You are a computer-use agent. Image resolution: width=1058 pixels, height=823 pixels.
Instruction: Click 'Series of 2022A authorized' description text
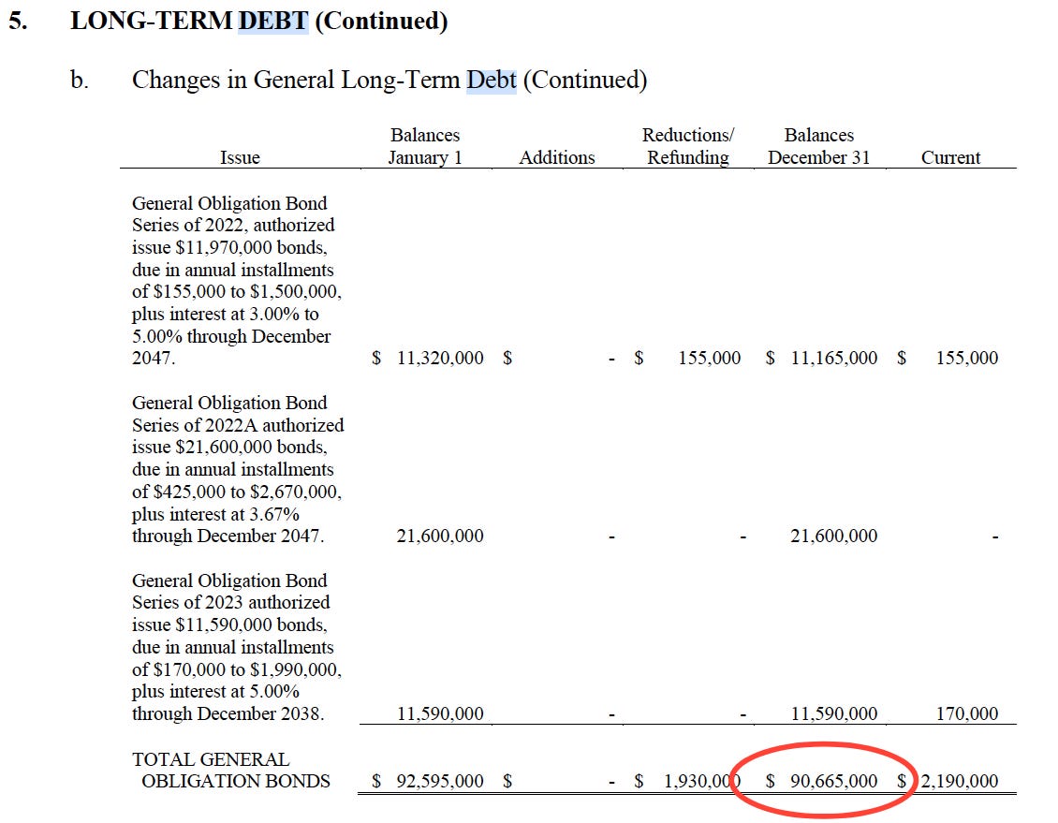tap(238, 425)
